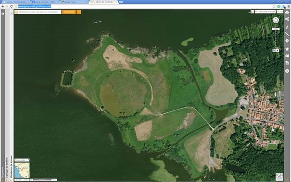Image resolution: width=291 pixels, height=182 pixels.
Task: Open the information icon in sidebar
Action: (287, 41)
